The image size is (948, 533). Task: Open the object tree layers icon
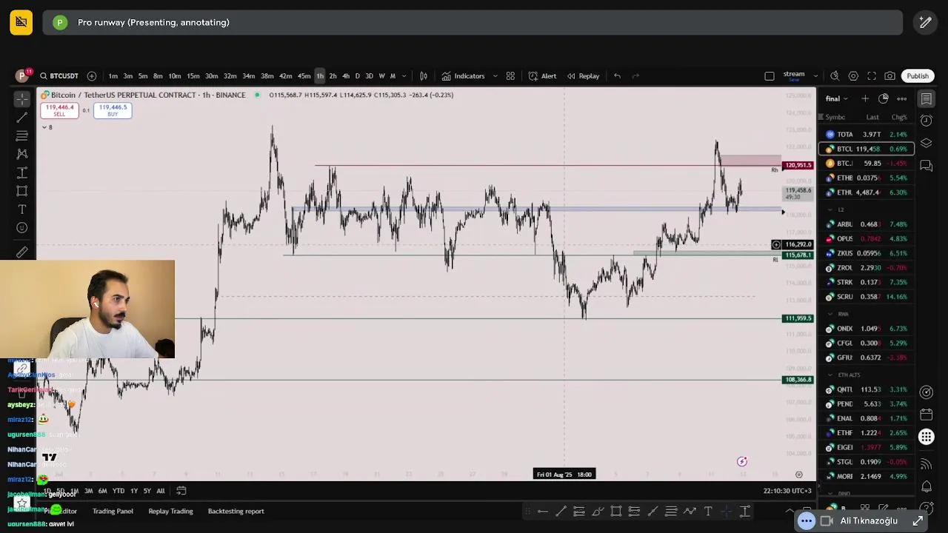[927, 143]
